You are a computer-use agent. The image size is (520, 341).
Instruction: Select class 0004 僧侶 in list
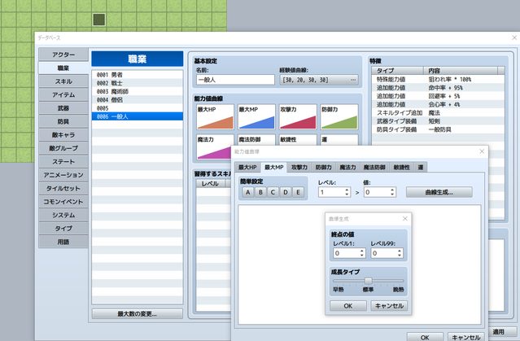pos(138,100)
